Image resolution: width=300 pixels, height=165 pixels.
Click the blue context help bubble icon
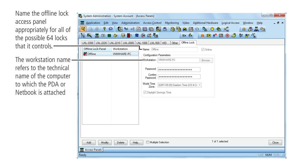[111, 29]
